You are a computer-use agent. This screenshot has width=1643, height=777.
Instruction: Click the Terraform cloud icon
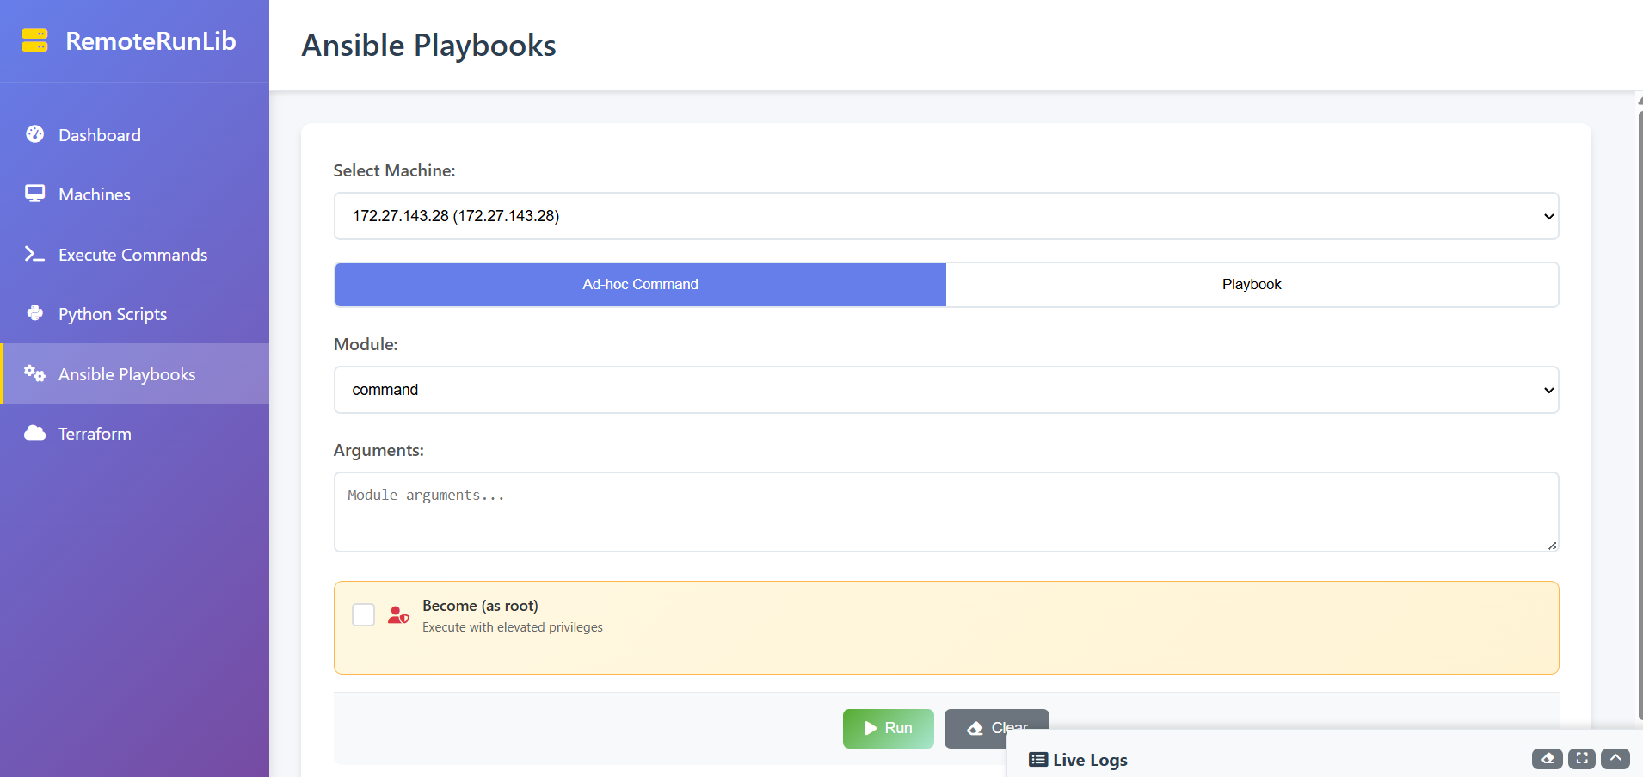point(34,433)
